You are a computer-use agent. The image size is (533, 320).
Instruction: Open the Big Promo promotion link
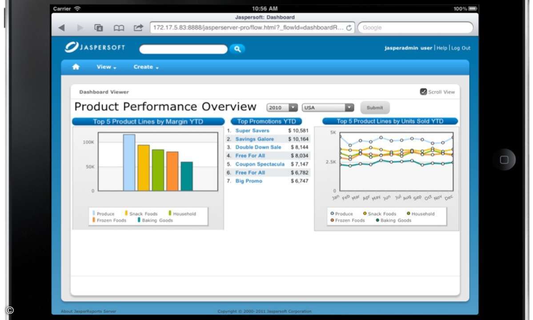pyautogui.click(x=249, y=181)
